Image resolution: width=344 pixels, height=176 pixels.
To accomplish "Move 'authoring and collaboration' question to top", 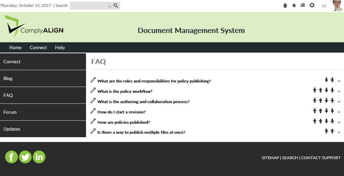I will pos(315,100).
